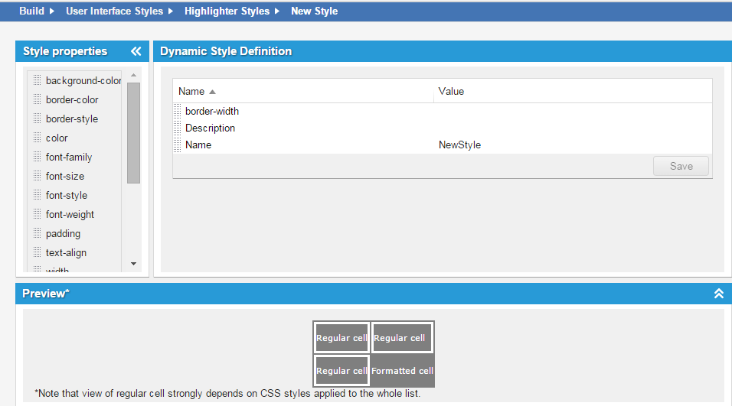Collapse the Style properties panel
Image resolution: width=732 pixels, height=406 pixels.
pos(136,51)
